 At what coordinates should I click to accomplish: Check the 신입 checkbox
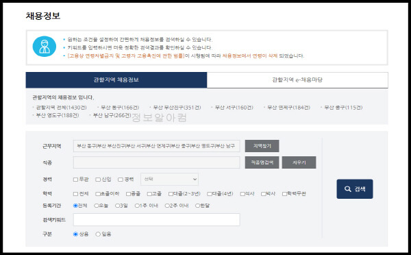pyautogui.click(x=98, y=180)
